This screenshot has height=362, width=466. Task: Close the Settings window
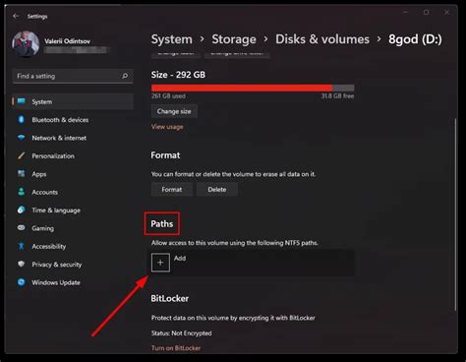pyautogui.click(x=446, y=12)
